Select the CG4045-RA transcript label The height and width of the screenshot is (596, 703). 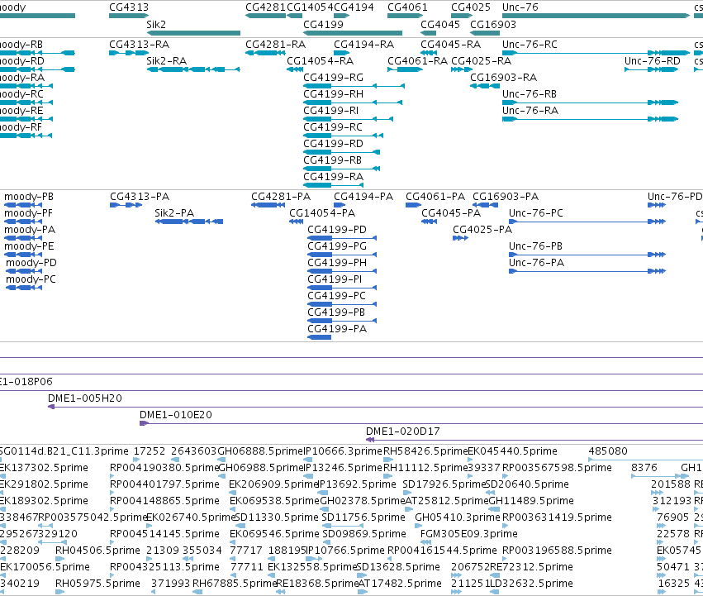coord(450,45)
